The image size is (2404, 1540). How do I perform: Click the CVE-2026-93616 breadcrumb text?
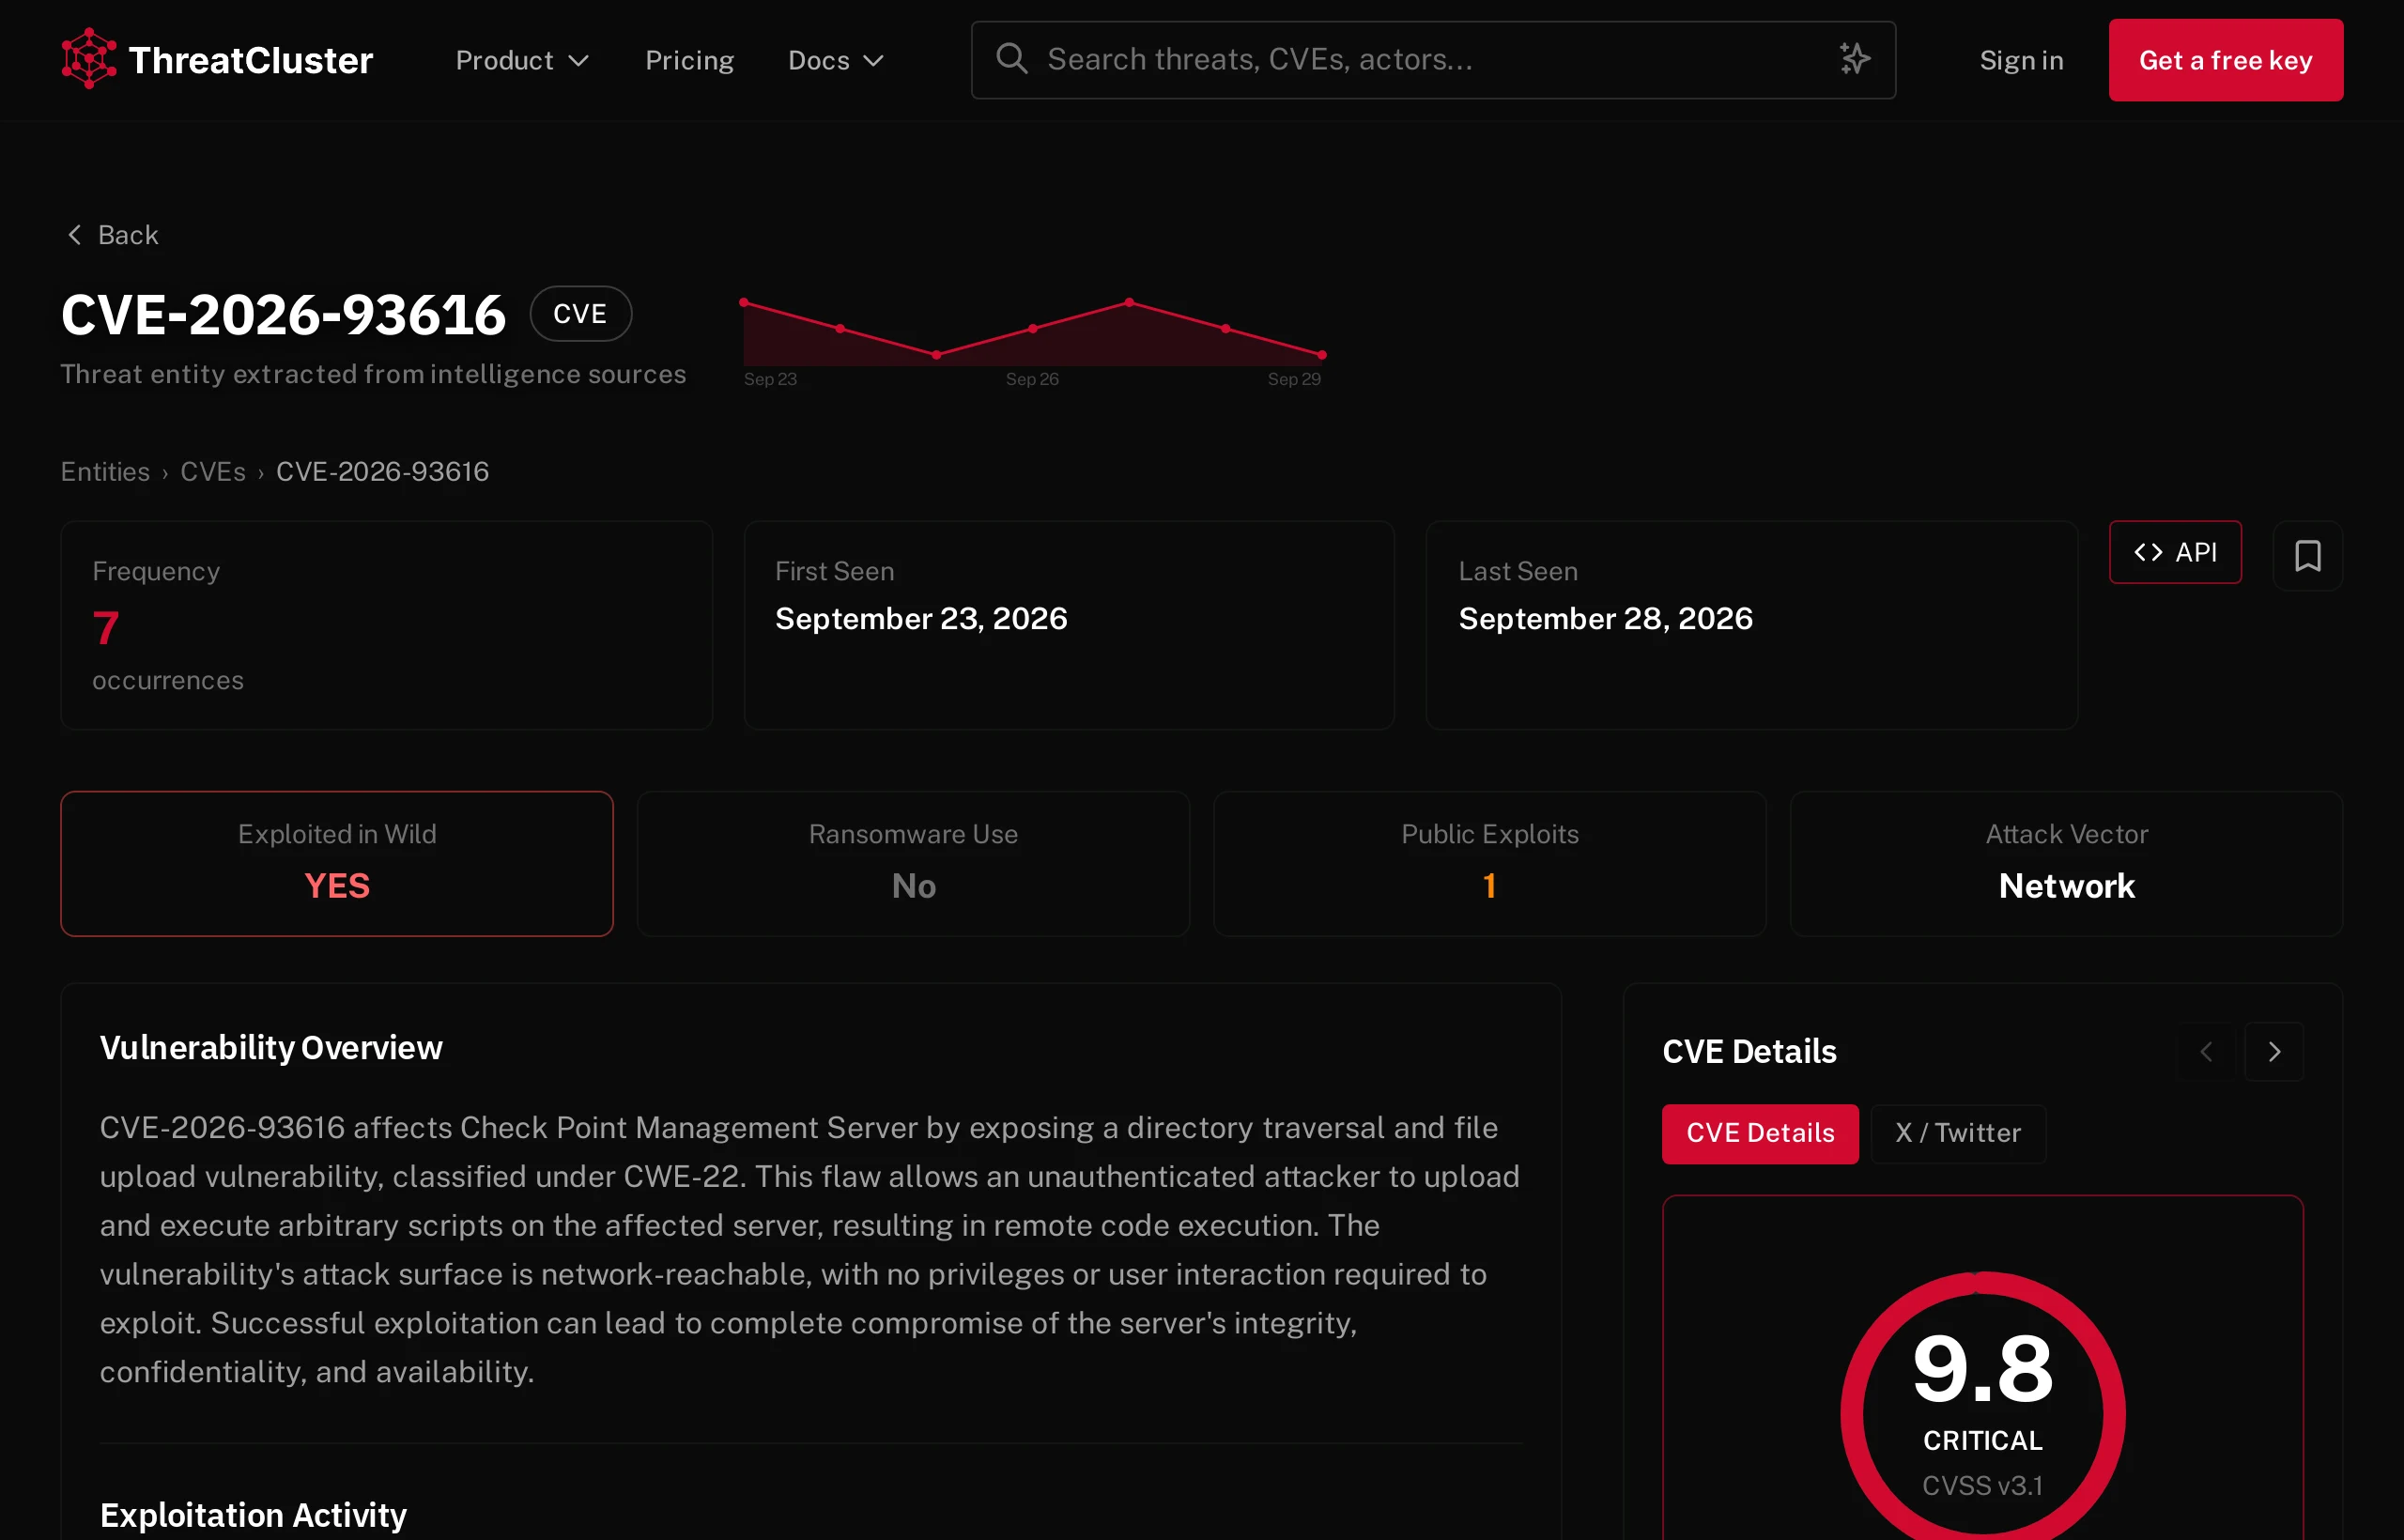[x=382, y=471]
